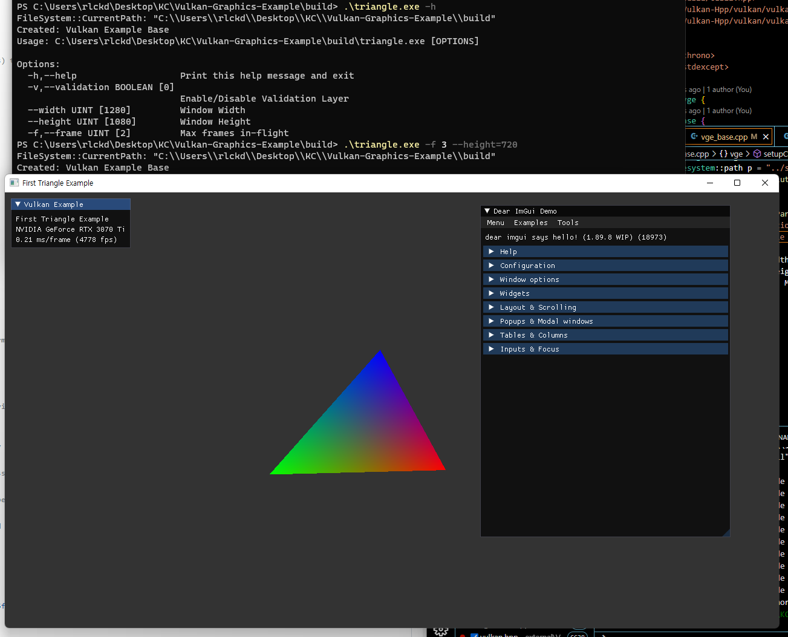This screenshot has width=788, height=637.
Task: Click the '.\triangle.exe -f 3 --height=720' command
Action: [x=431, y=145]
